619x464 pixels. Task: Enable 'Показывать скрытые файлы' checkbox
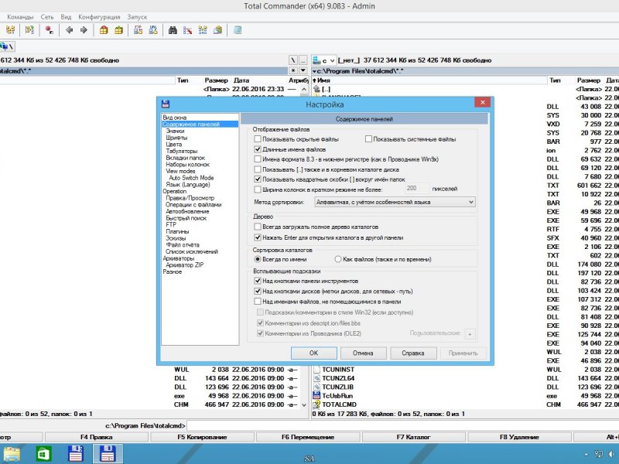click(258, 139)
